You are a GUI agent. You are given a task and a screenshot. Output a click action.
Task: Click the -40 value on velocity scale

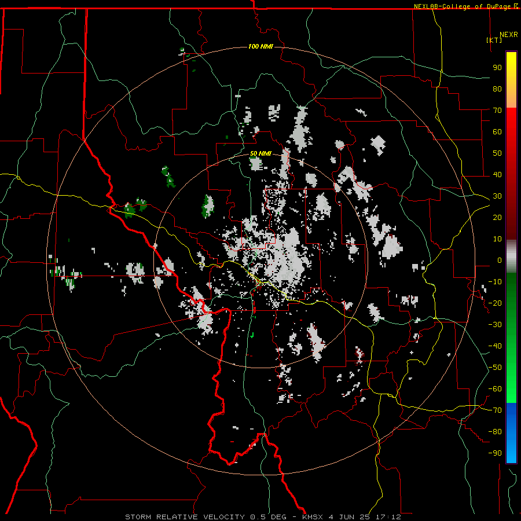495,346
